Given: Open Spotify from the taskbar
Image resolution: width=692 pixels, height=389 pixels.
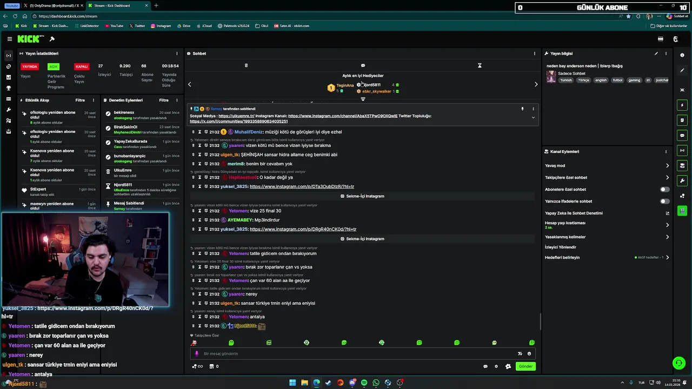Looking at the screenshot, I should pyautogui.click(x=364, y=383).
